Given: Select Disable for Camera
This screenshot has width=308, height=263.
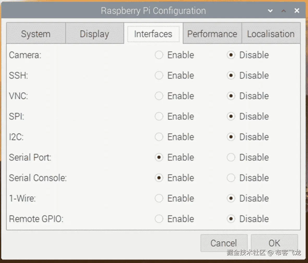Looking at the screenshot, I should (231, 55).
